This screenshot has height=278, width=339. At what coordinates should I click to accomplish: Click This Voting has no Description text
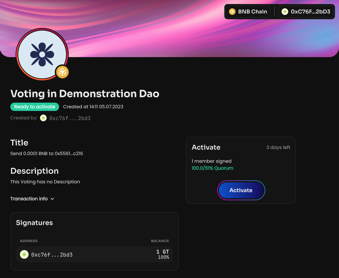click(45, 182)
